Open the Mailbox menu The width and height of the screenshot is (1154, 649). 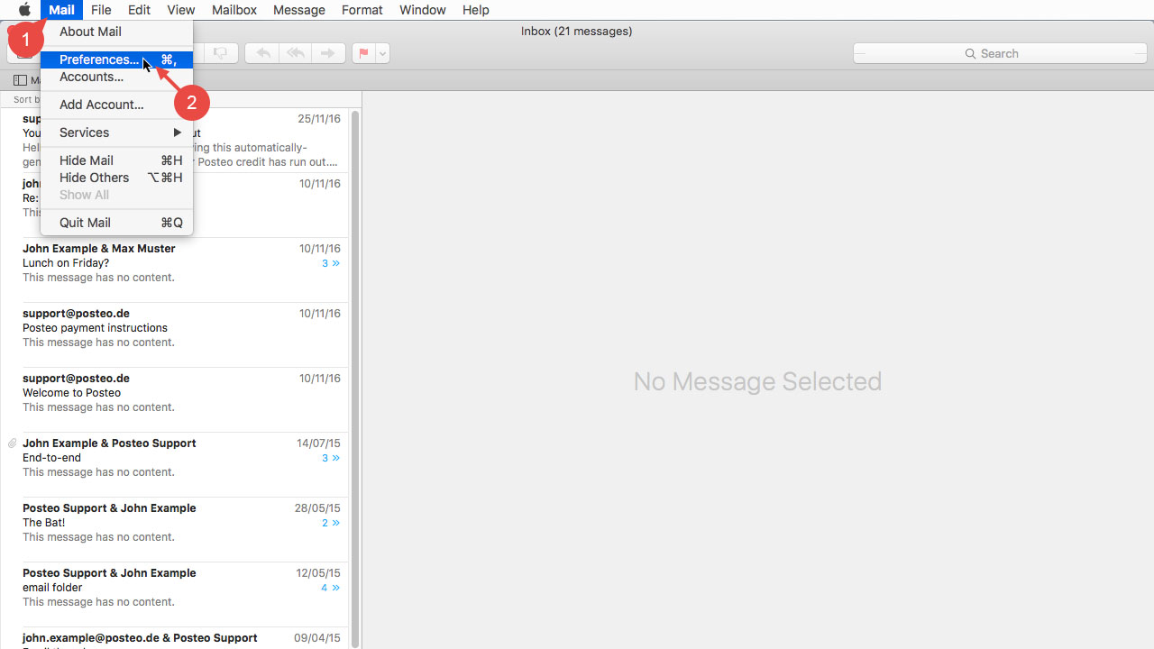click(234, 10)
